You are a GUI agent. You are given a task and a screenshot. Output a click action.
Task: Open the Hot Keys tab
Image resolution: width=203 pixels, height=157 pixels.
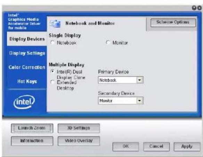(x=27, y=81)
